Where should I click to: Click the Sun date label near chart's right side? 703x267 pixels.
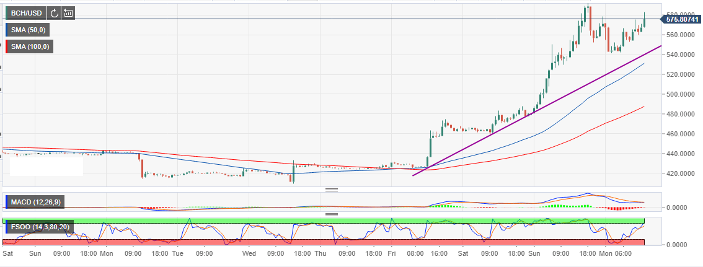(535, 253)
